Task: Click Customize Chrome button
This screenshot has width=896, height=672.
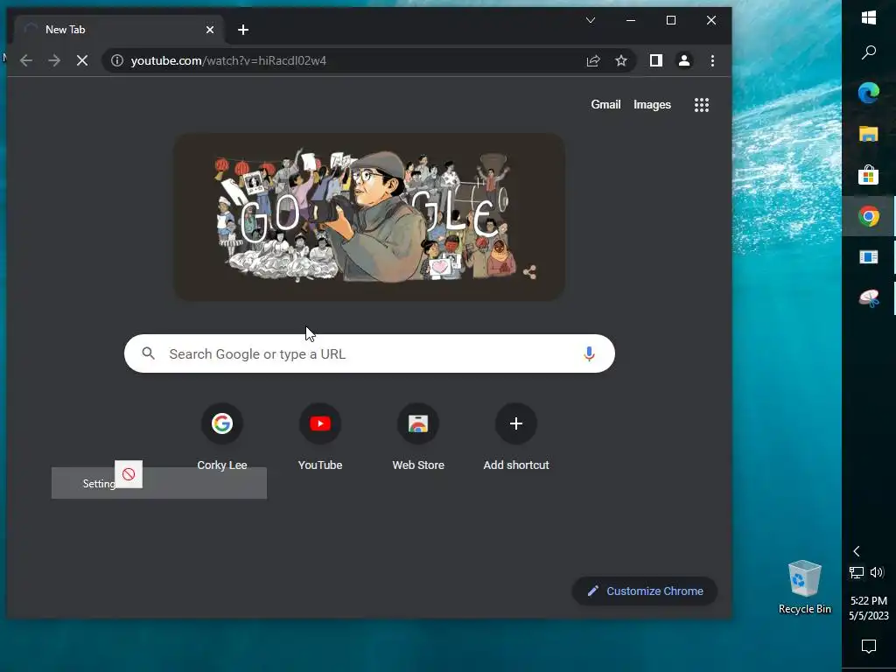Action: point(645,591)
